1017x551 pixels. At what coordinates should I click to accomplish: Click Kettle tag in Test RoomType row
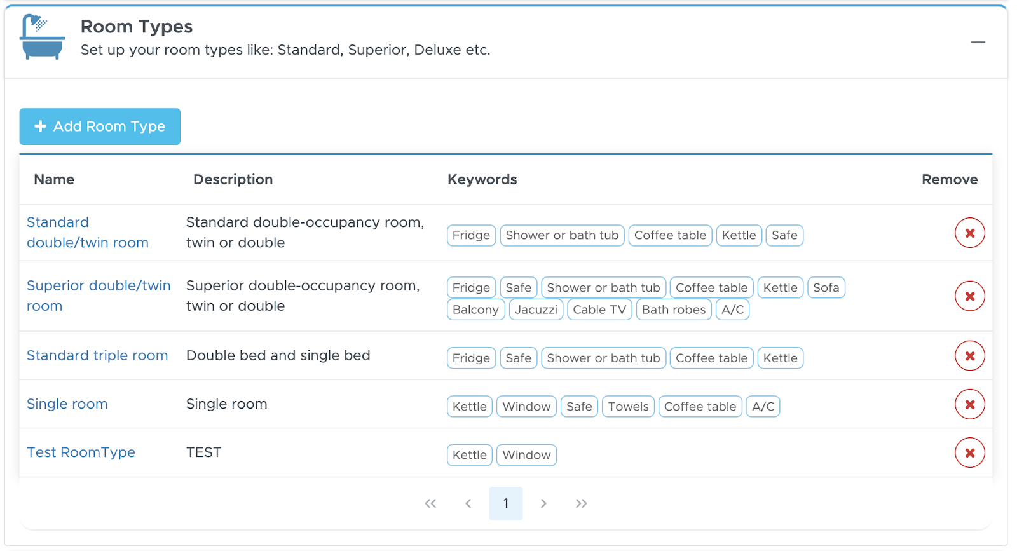(x=470, y=455)
